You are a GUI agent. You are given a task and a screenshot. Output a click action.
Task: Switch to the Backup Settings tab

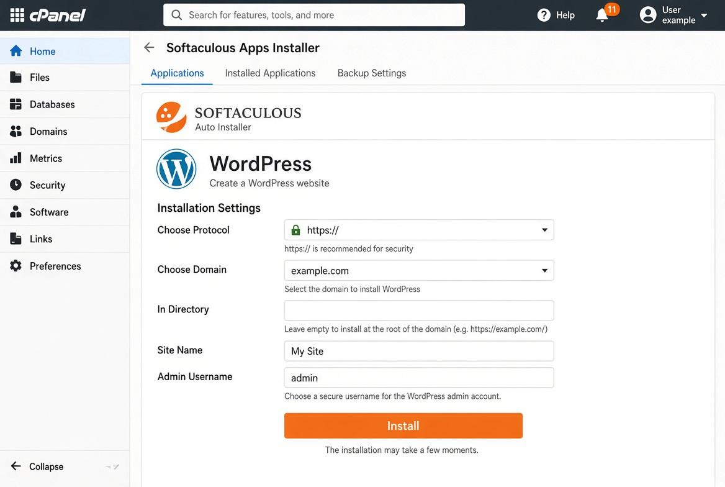(x=372, y=73)
